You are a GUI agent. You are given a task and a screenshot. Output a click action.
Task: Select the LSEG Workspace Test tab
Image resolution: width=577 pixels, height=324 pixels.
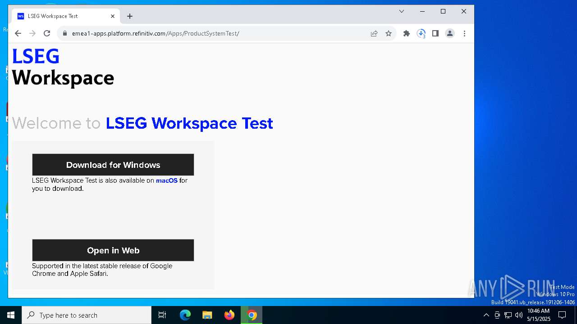66,16
